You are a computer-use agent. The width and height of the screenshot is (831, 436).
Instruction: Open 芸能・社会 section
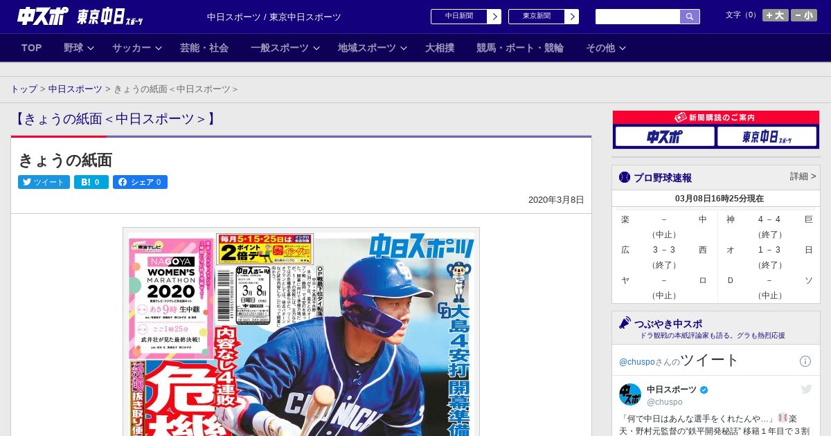204,48
